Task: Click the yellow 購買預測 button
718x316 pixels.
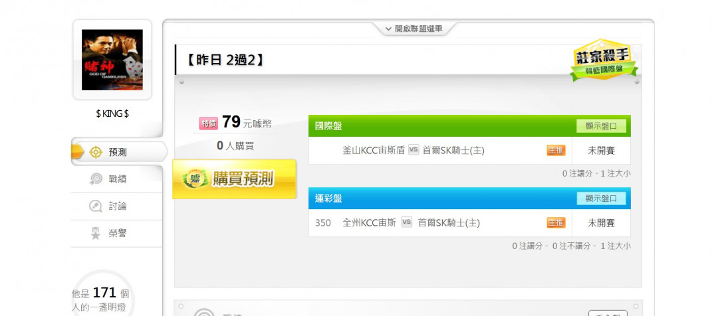Action: (x=234, y=179)
